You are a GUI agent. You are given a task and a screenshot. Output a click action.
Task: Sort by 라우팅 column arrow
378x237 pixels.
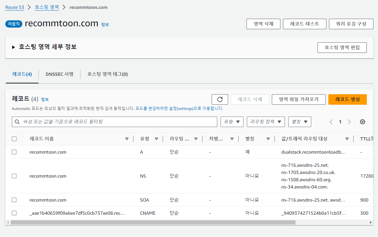(x=196, y=139)
